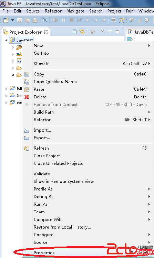Click the Terminate debug icon
Image resolution: width=154 pixels, height=258 pixels.
coord(71,20)
